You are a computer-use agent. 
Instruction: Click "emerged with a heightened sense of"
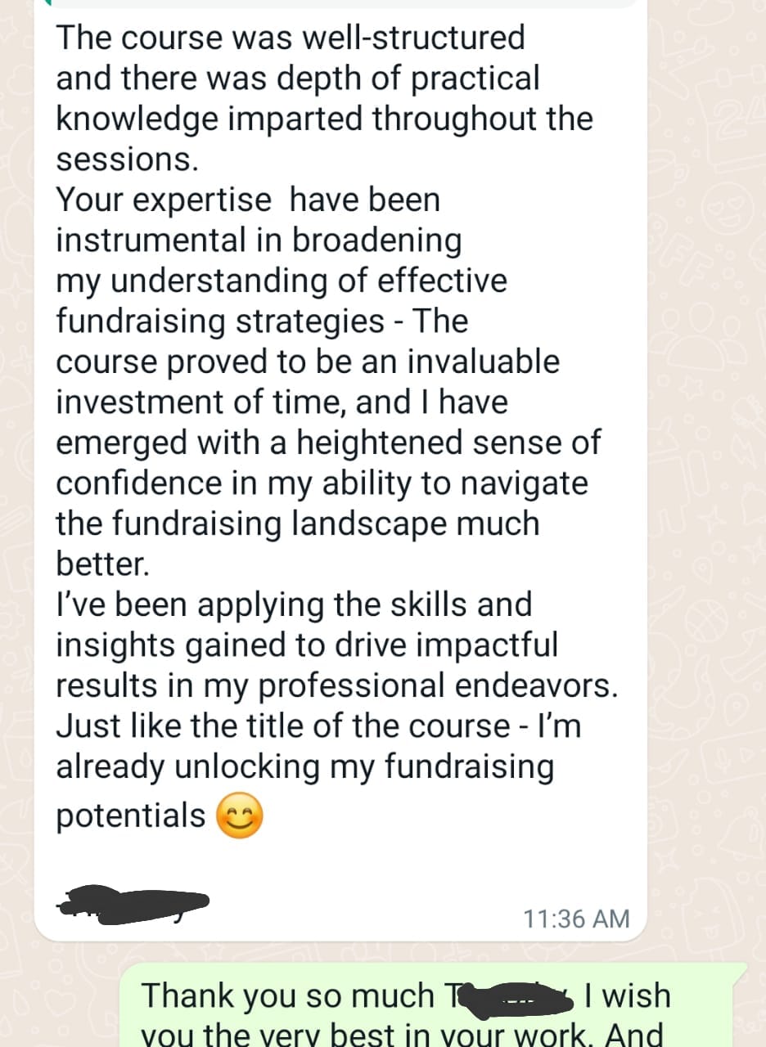tap(327, 443)
